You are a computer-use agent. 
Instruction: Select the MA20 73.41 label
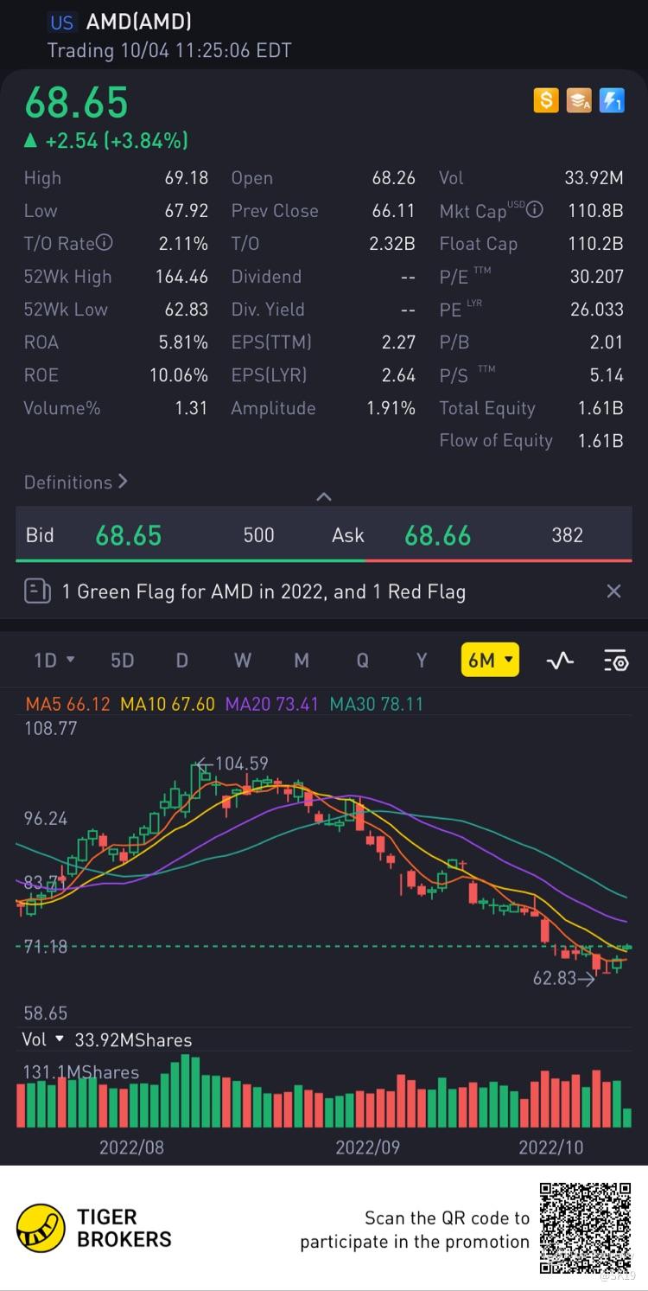click(x=273, y=704)
